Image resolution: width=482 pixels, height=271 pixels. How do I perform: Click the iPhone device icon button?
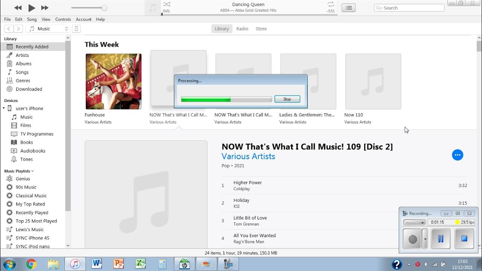[76, 29]
